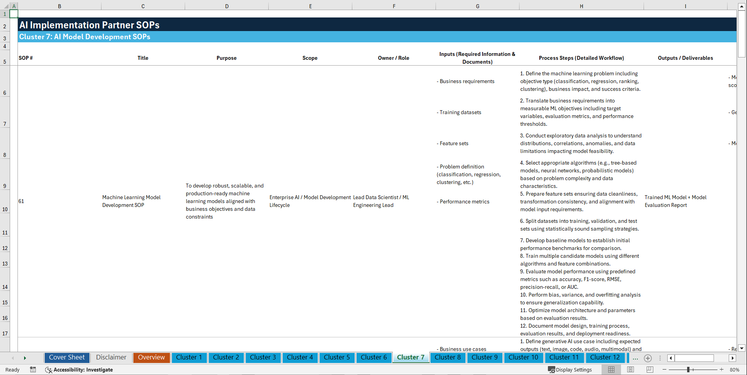Open the macro recording status icon
The height and width of the screenshot is (375, 747).
tap(33, 370)
